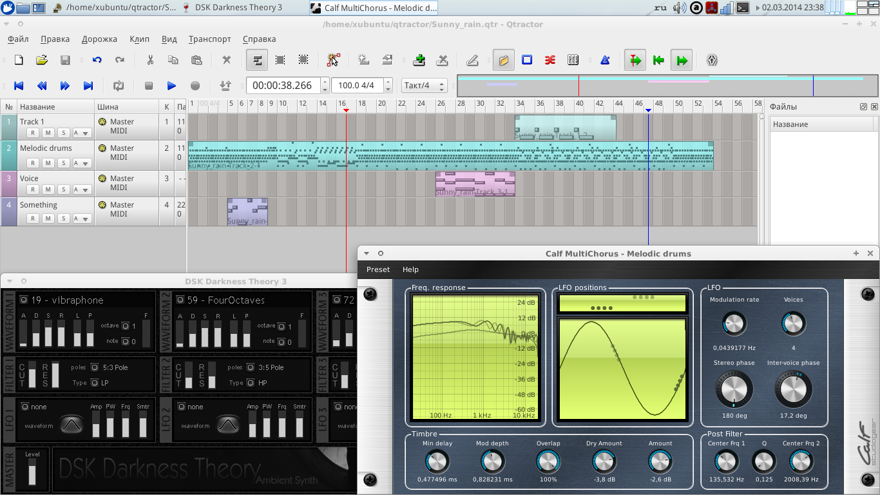Rewind the transport
The width and height of the screenshot is (880, 495).
coord(42,85)
